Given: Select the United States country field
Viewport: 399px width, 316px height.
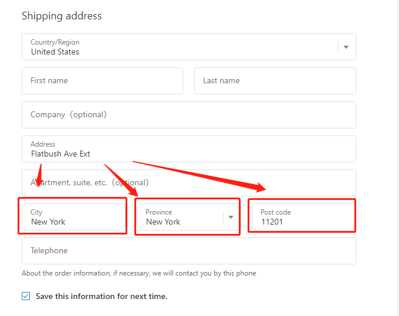Looking at the screenshot, I should (189, 47).
